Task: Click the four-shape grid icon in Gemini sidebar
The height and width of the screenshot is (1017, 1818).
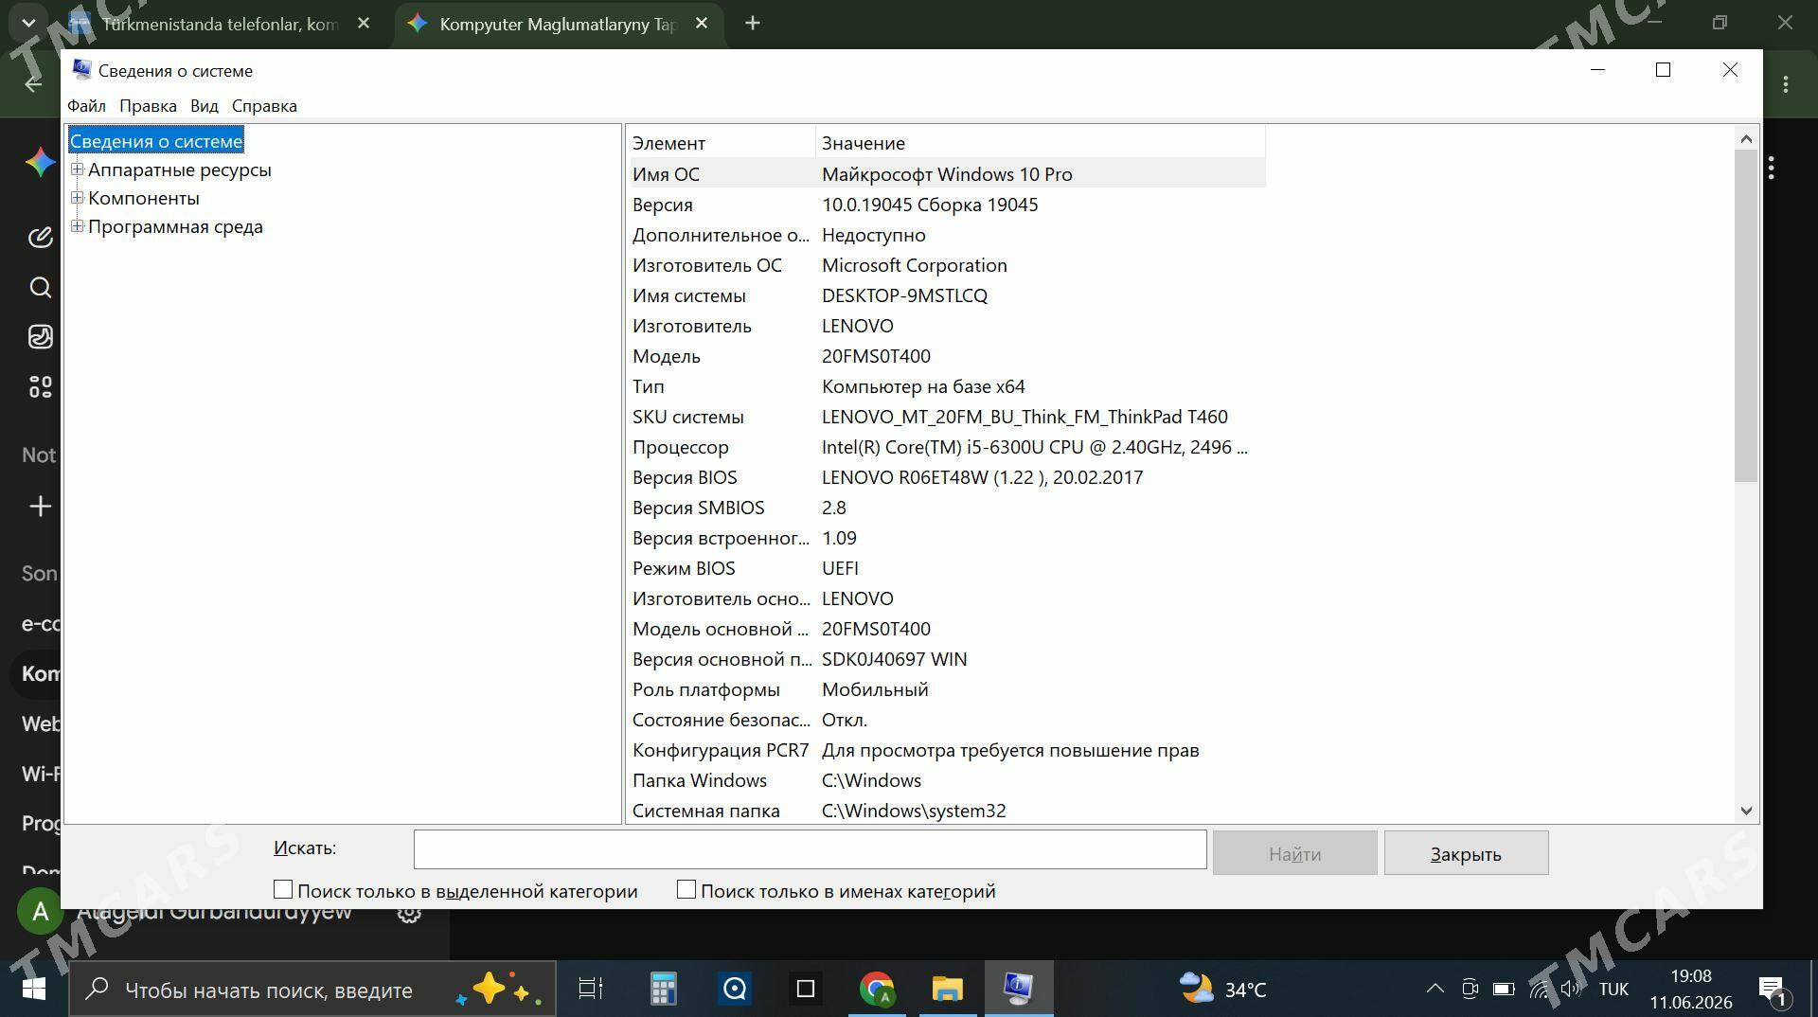Action: 40,386
